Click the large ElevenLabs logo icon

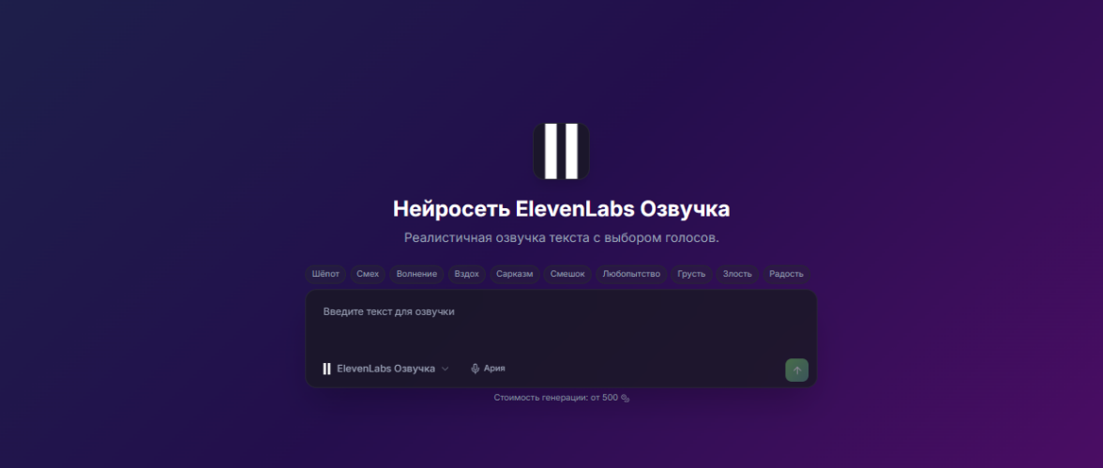[x=561, y=151]
